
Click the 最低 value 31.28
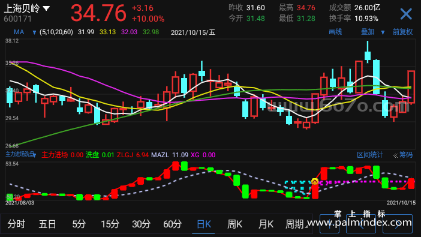pyautogui.click(x=306, y=19)
